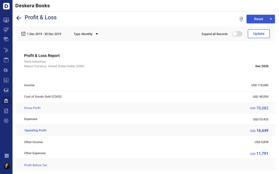Open the contacts book icon in sidebar

pyautogui.click(x=6, y=80)
